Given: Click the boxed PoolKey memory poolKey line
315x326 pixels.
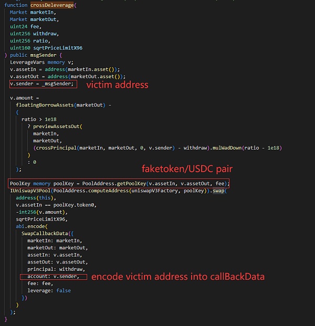Looking at the screenshot, I should [119, 183].
